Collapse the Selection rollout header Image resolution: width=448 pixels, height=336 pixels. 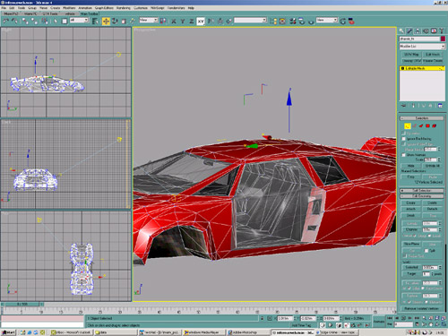tap(422, 118)
